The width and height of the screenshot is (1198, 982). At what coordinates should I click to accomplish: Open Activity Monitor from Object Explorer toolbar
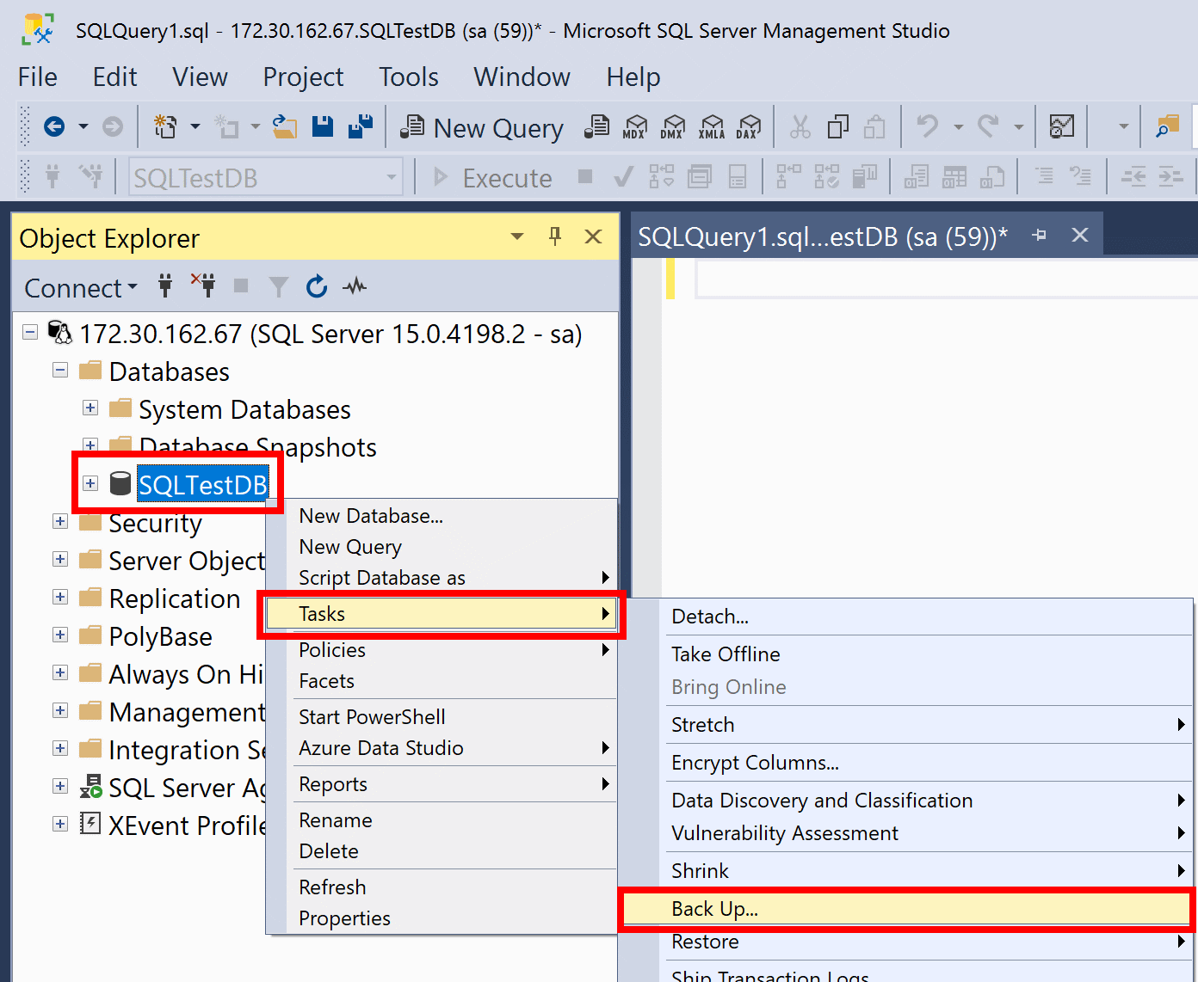point(354,286)
